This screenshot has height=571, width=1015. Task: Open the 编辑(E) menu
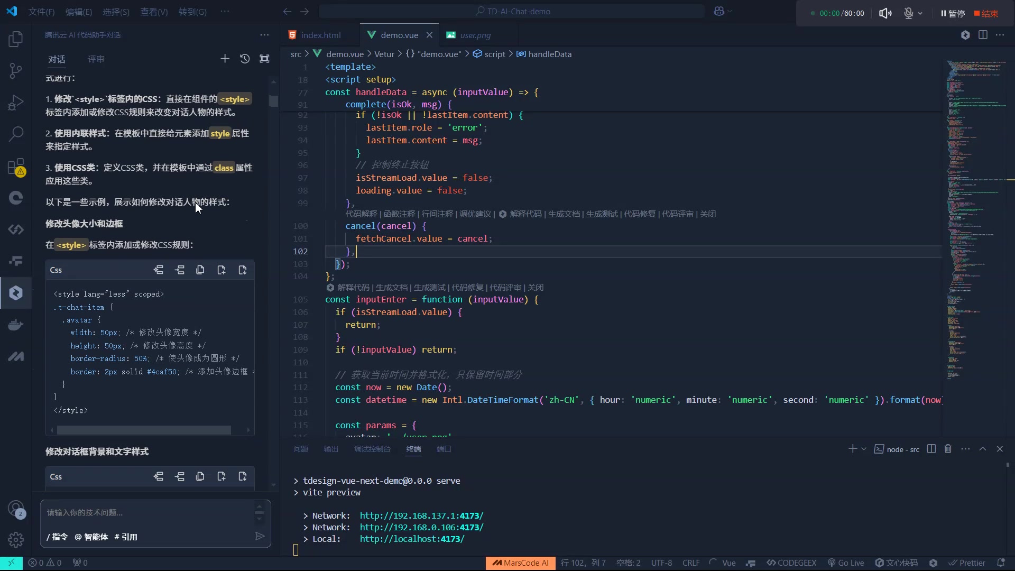click(78, 12)
